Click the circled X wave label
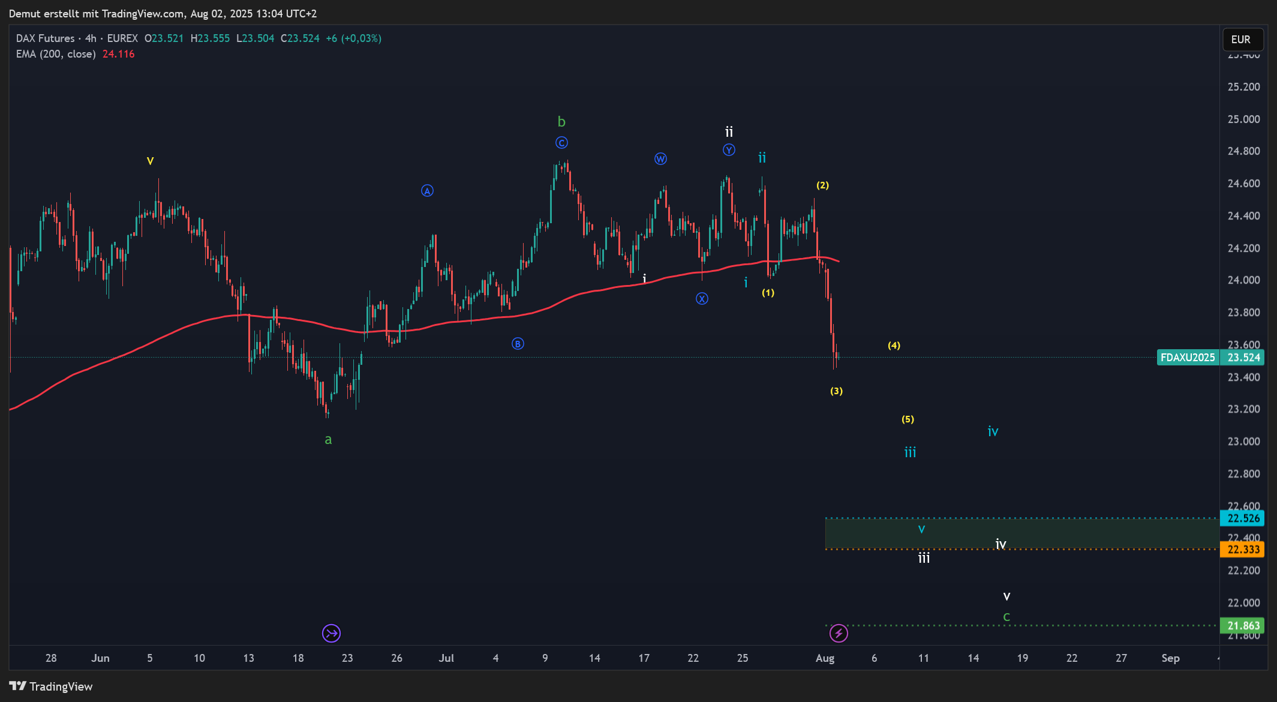Screen dimensions: 1277x702 pyautogui.click(x=702, y=299)
